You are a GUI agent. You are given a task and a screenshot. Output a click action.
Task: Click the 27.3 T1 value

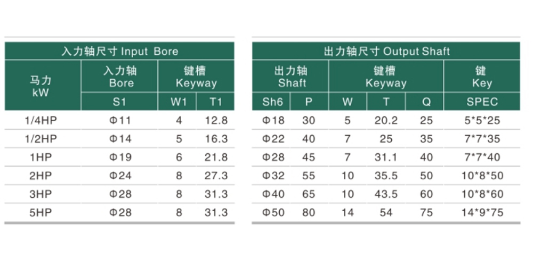[216, 176]
